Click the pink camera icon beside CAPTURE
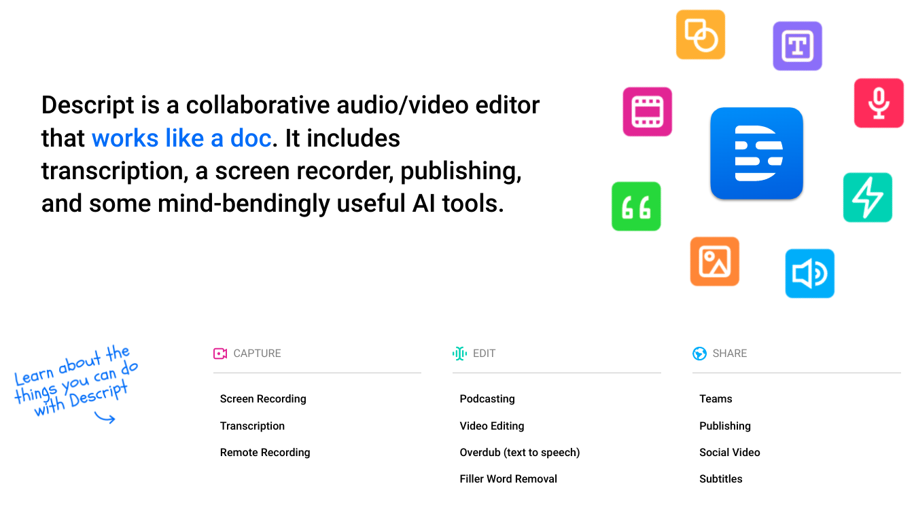 click(x=220, y=354)
